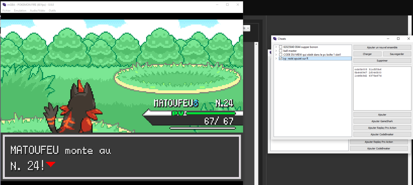Maximize the mGBA emulator window
This screenshot has height=185, width=413.
pos(227,5)
